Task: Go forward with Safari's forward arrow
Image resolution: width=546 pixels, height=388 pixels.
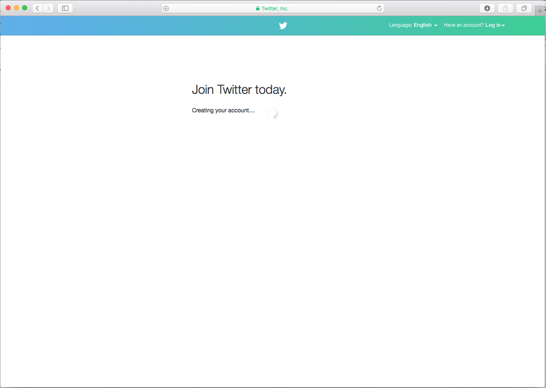Action: (x=49, y=8)
